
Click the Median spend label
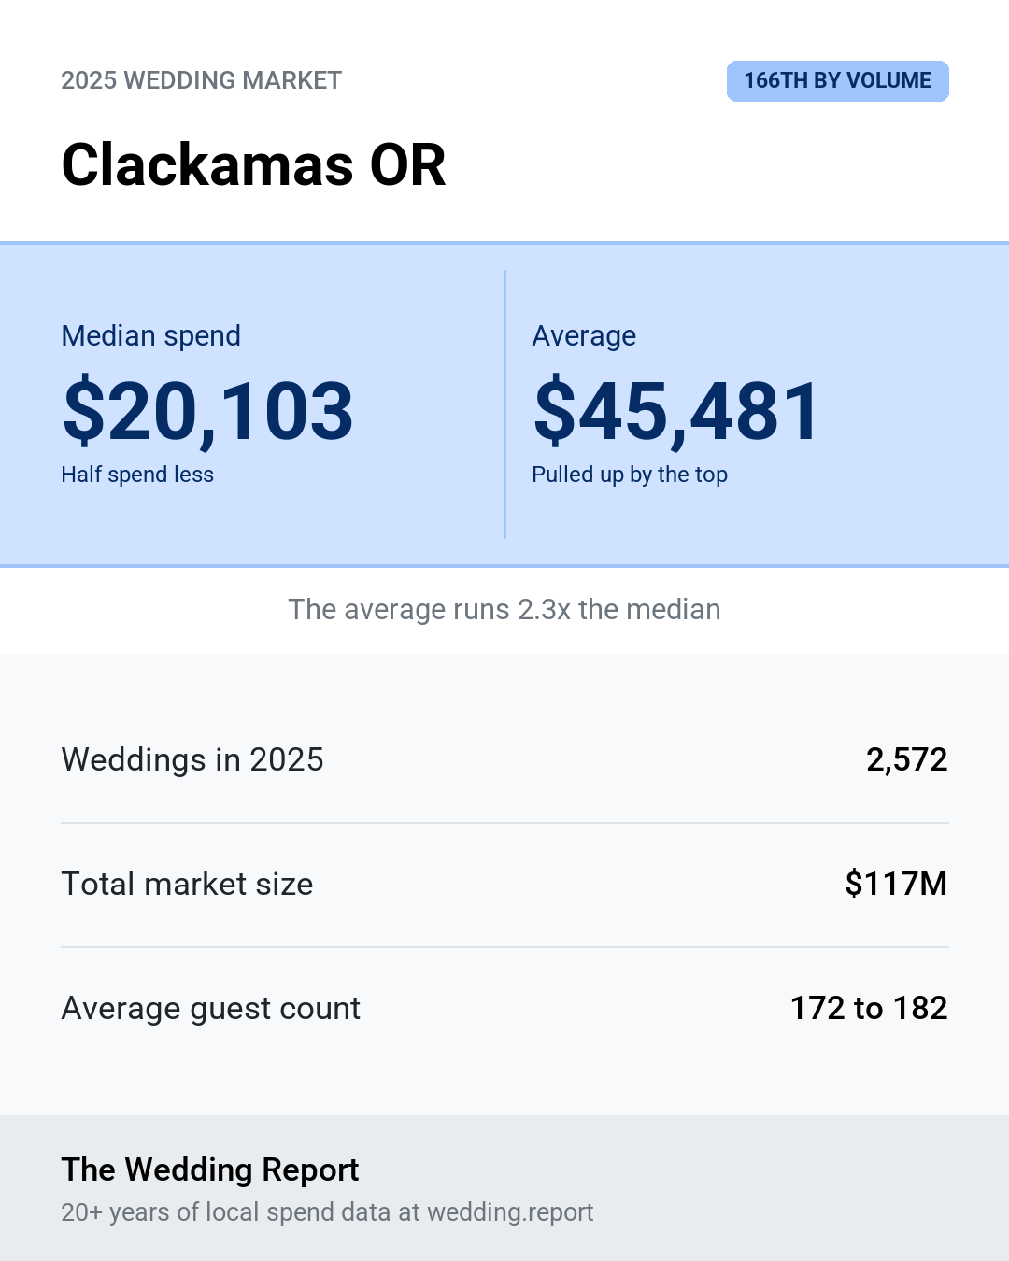(x=150, y=335)
